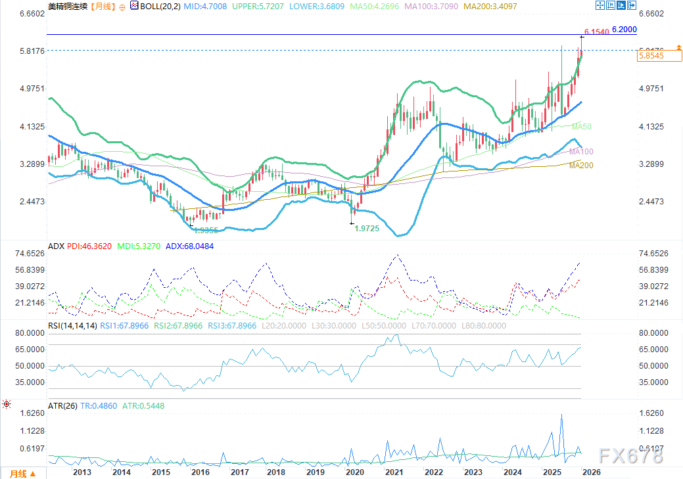Click the orange alert arrow above price tag
The image size is (683, 479).
(678, 47)
